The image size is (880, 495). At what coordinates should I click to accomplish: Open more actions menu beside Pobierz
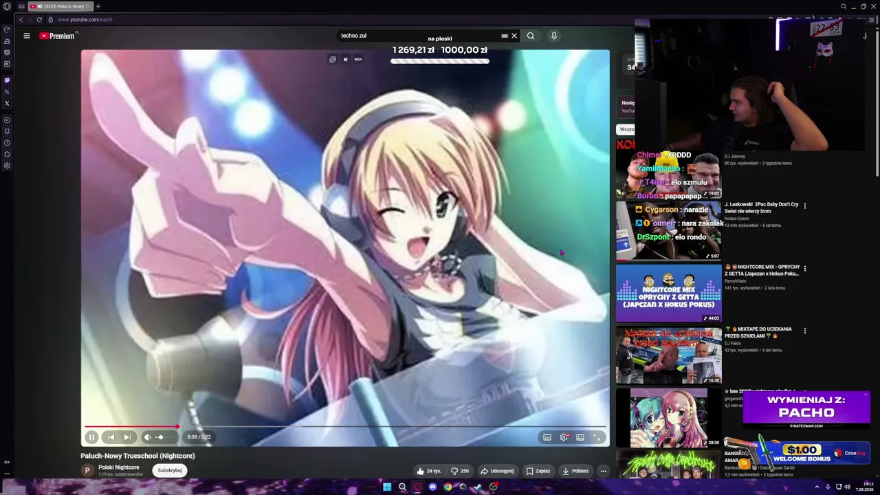(x=603, y=471)
